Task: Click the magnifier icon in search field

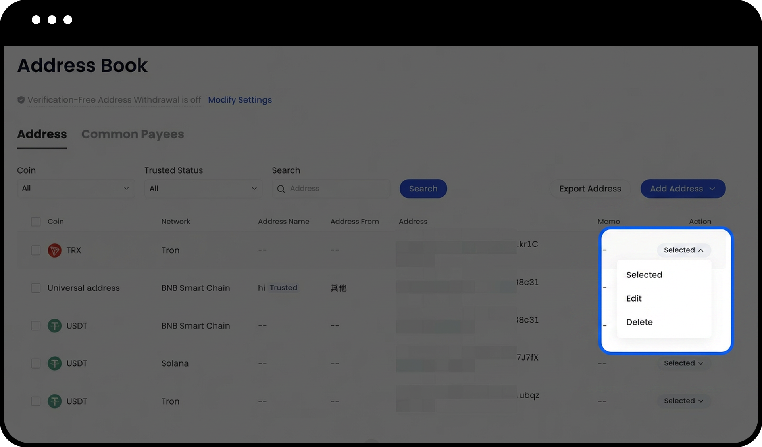Action: 281,189
